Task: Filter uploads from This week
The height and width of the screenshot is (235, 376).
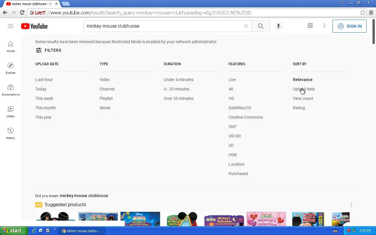Action: point(44,98)
